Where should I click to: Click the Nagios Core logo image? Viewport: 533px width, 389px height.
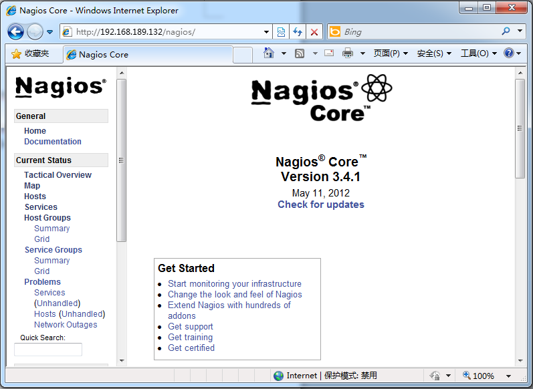click(x=322, y=98)
